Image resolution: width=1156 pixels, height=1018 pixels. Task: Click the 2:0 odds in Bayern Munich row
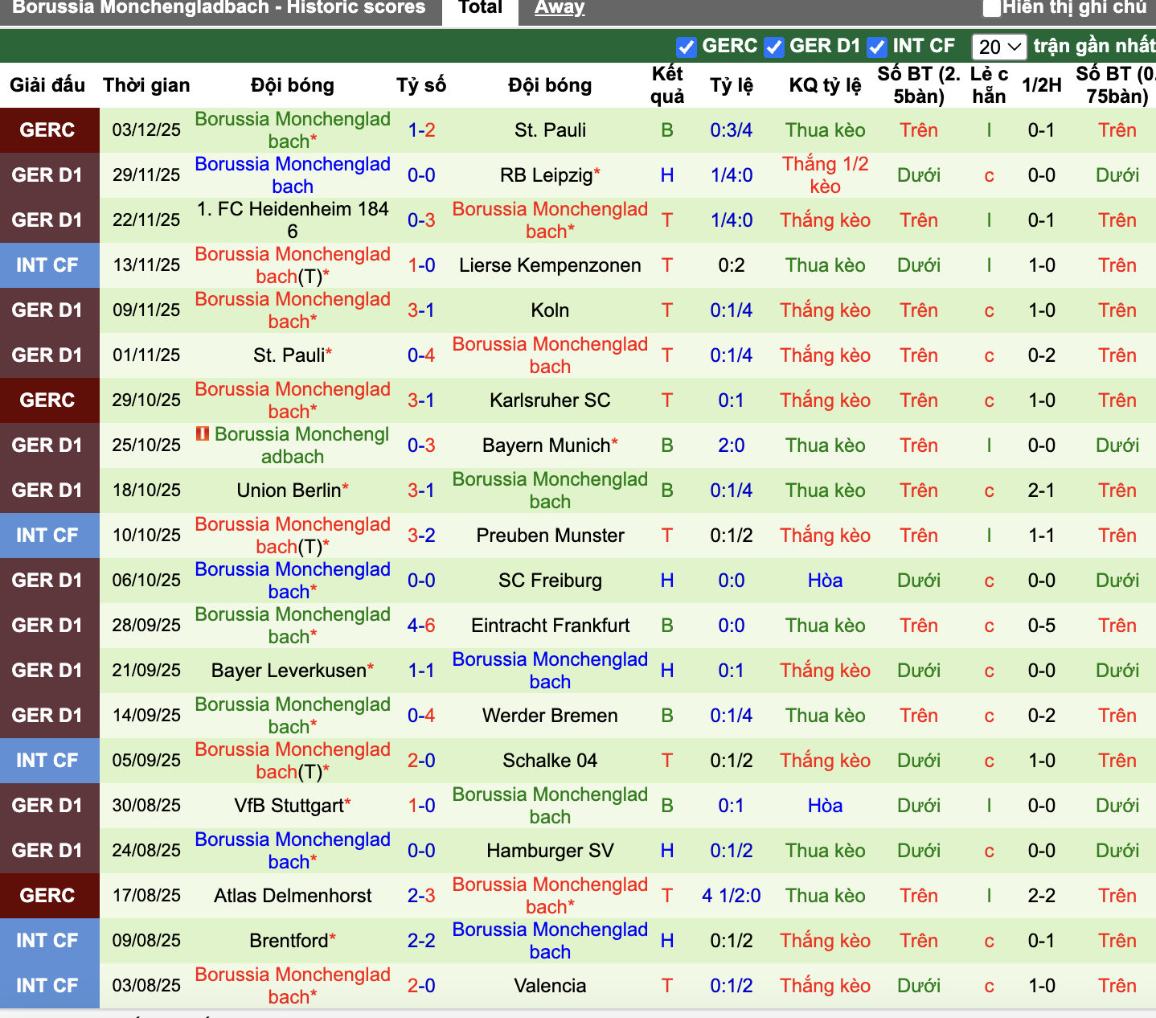pyautogui.click(x=732, y=445)
